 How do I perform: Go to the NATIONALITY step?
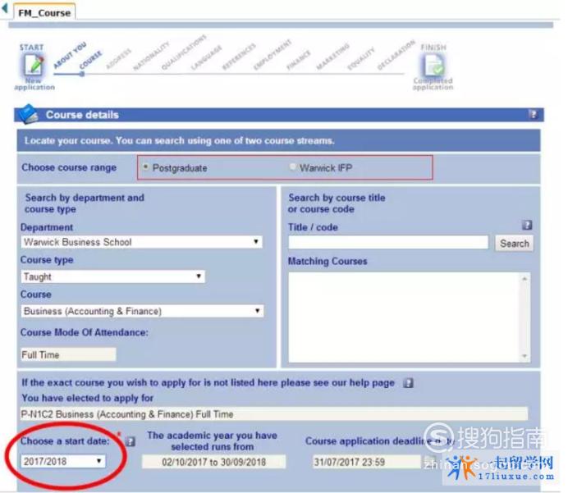point(151,56)
